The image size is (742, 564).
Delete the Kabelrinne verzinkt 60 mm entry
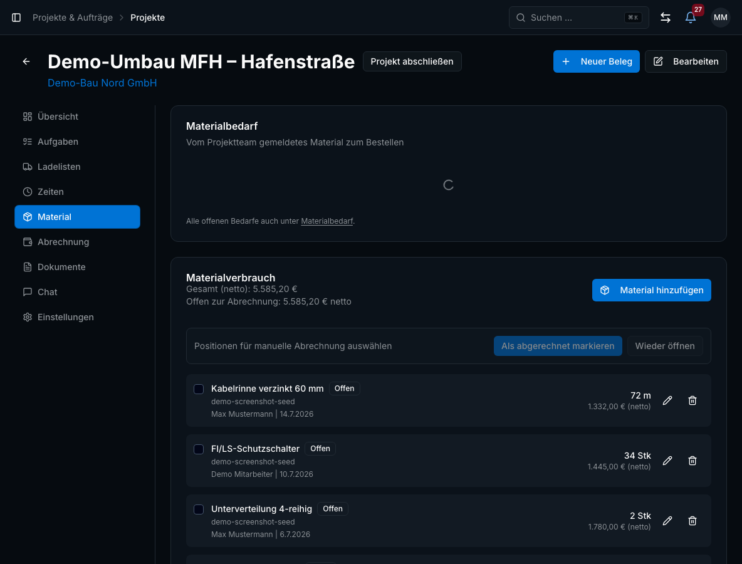tap(692, 401)
